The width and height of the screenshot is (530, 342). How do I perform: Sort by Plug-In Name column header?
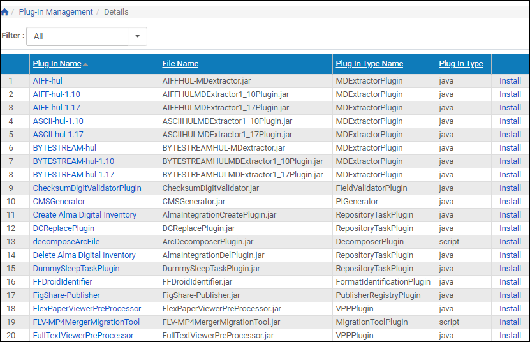pyautogui.click(x=57, y=64)
